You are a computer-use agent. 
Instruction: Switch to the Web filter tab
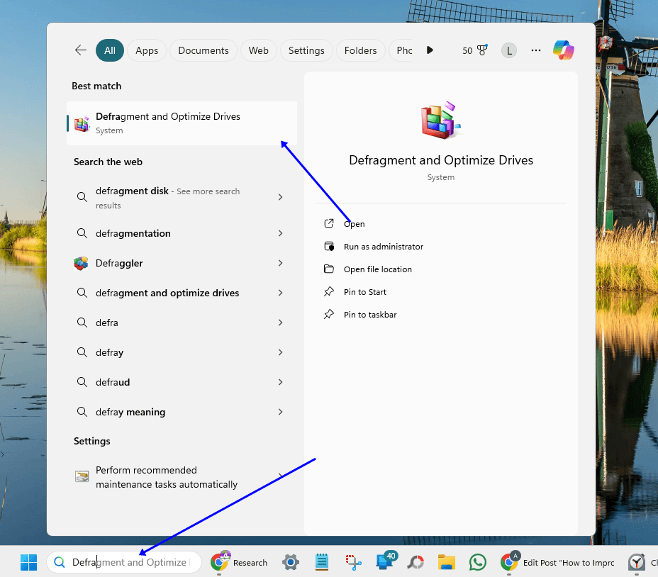pos(259,50)
